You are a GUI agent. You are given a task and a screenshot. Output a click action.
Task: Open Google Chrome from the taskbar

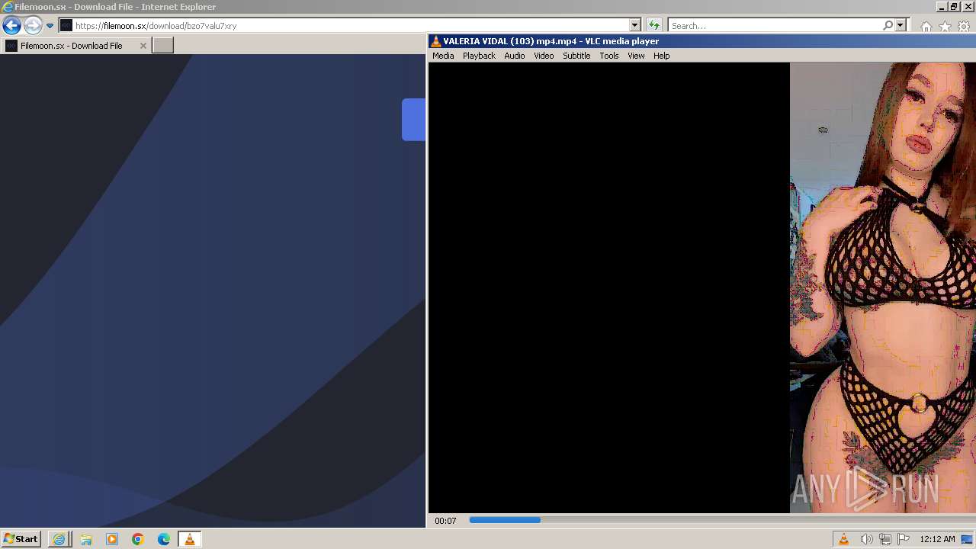tap(138, 539)
